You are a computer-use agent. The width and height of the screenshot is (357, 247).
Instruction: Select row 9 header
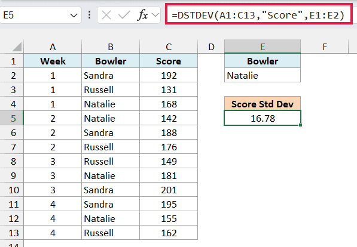pyautogui.click(x=12, y=175)
